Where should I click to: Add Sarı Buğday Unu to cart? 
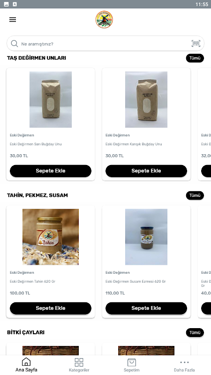51,171
